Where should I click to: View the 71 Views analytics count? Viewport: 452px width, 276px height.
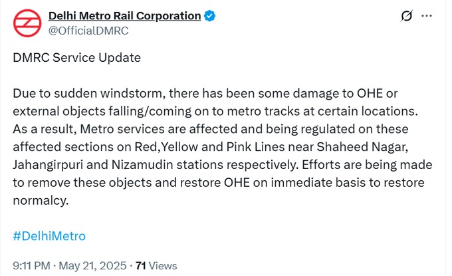pos(156,265)
